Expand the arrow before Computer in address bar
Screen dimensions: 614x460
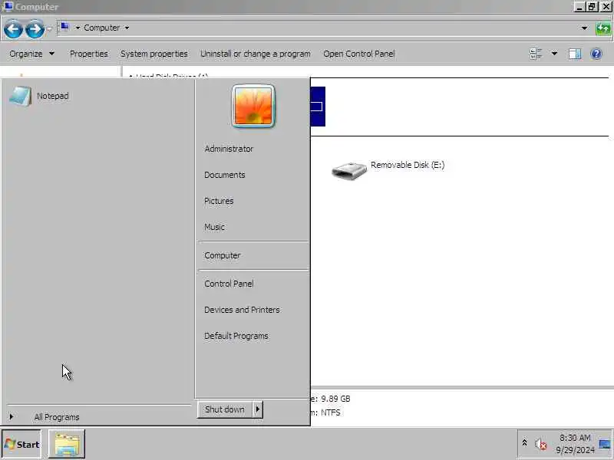coord(78,28)
